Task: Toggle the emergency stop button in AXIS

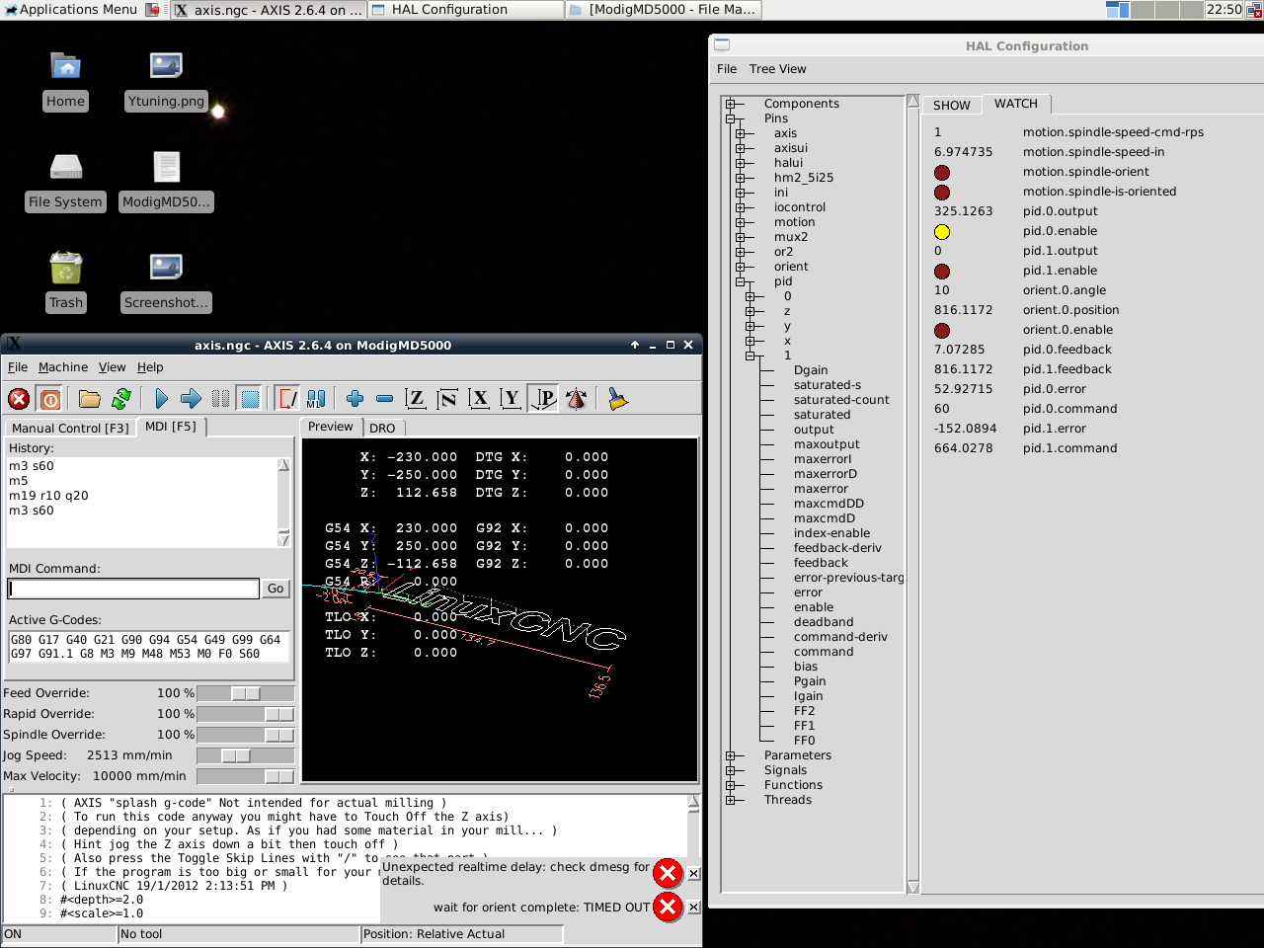Action: (19, 399)
